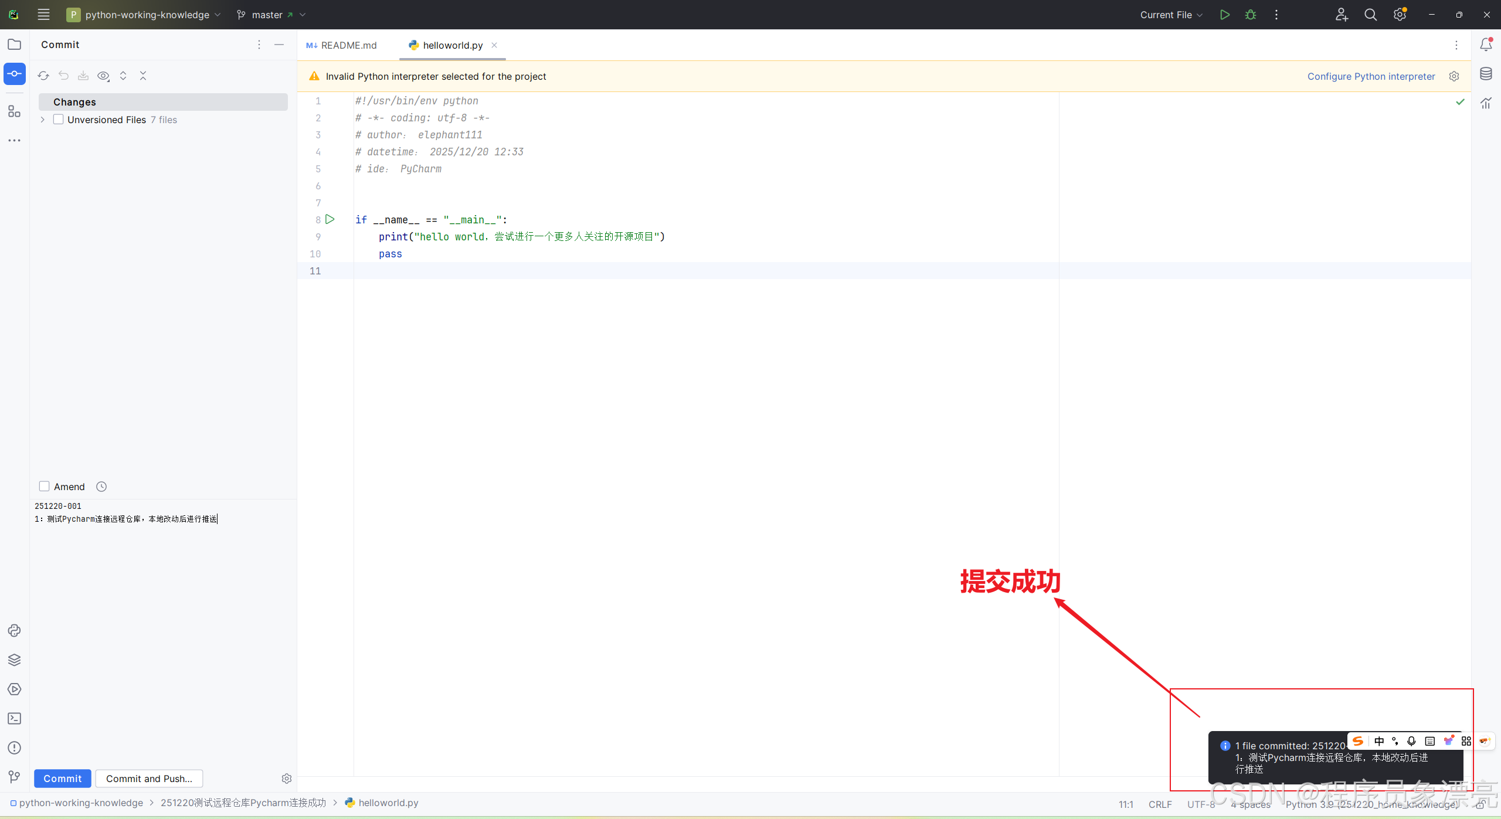Open the Current File run configuration dropdown

[x=1171, y=15]
